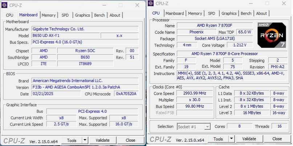293x146 pixels.
Task: Click the model value B650 UD AX-Y1
Action: click(x=65, y=36)
